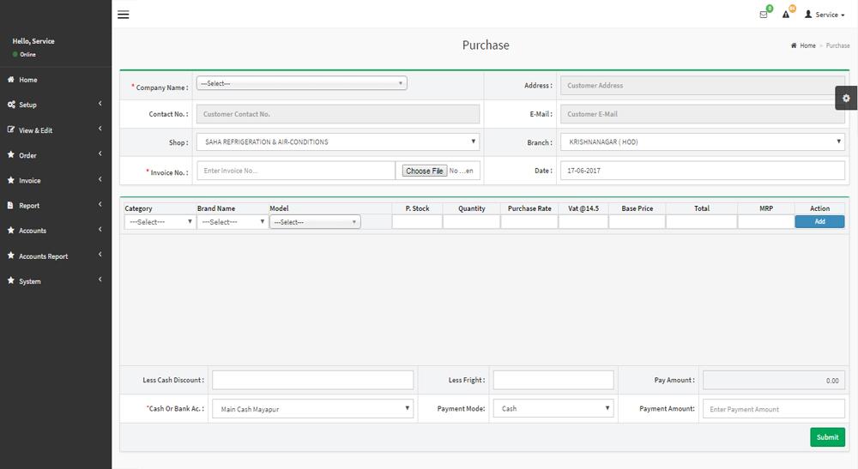Click the Vat @14.5 input cell
Image resolution: width=858 pixels, height=469 pixels.
point(583,221)
